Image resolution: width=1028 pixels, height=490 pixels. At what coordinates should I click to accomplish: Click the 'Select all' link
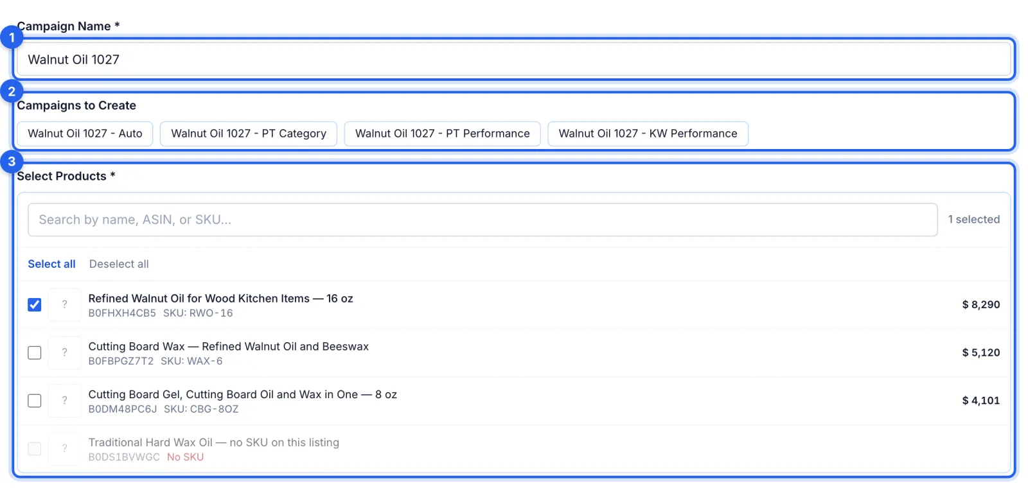pyautogui.click(x=51, y=264)
